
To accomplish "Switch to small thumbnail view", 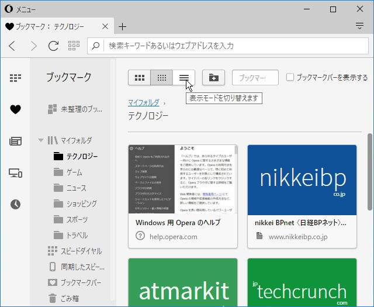I will point(162,78).
